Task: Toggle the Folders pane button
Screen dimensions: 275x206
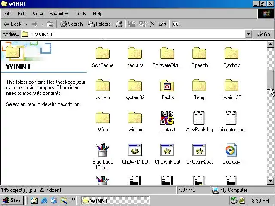Action: pos(99,24)
